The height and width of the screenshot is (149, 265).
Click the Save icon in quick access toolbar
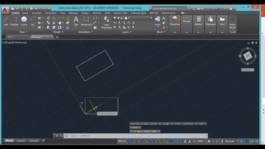[22, 8]
